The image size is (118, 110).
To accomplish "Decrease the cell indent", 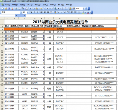I will pos(72,12).
